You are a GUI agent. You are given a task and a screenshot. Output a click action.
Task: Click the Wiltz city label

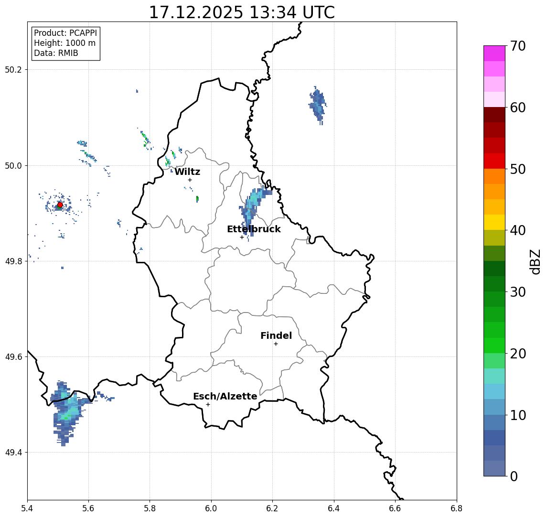pyautogui.click(x=187, y=172)
